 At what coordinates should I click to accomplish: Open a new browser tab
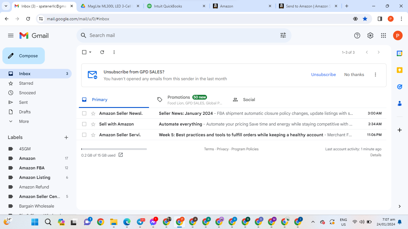pyautogui.click(x=347, y=6)
